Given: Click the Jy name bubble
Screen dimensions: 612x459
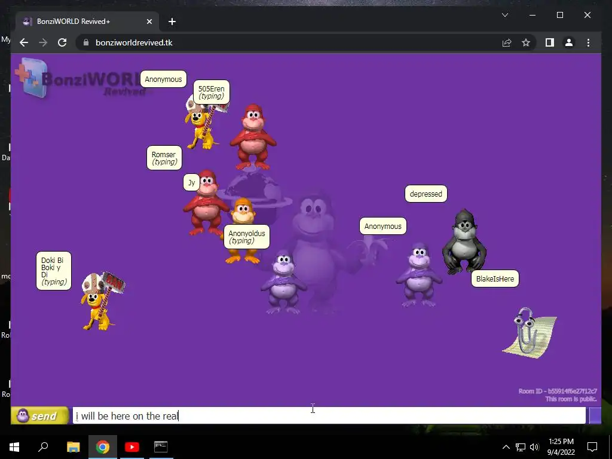Looking at the screenshot, I should [192, 182].
